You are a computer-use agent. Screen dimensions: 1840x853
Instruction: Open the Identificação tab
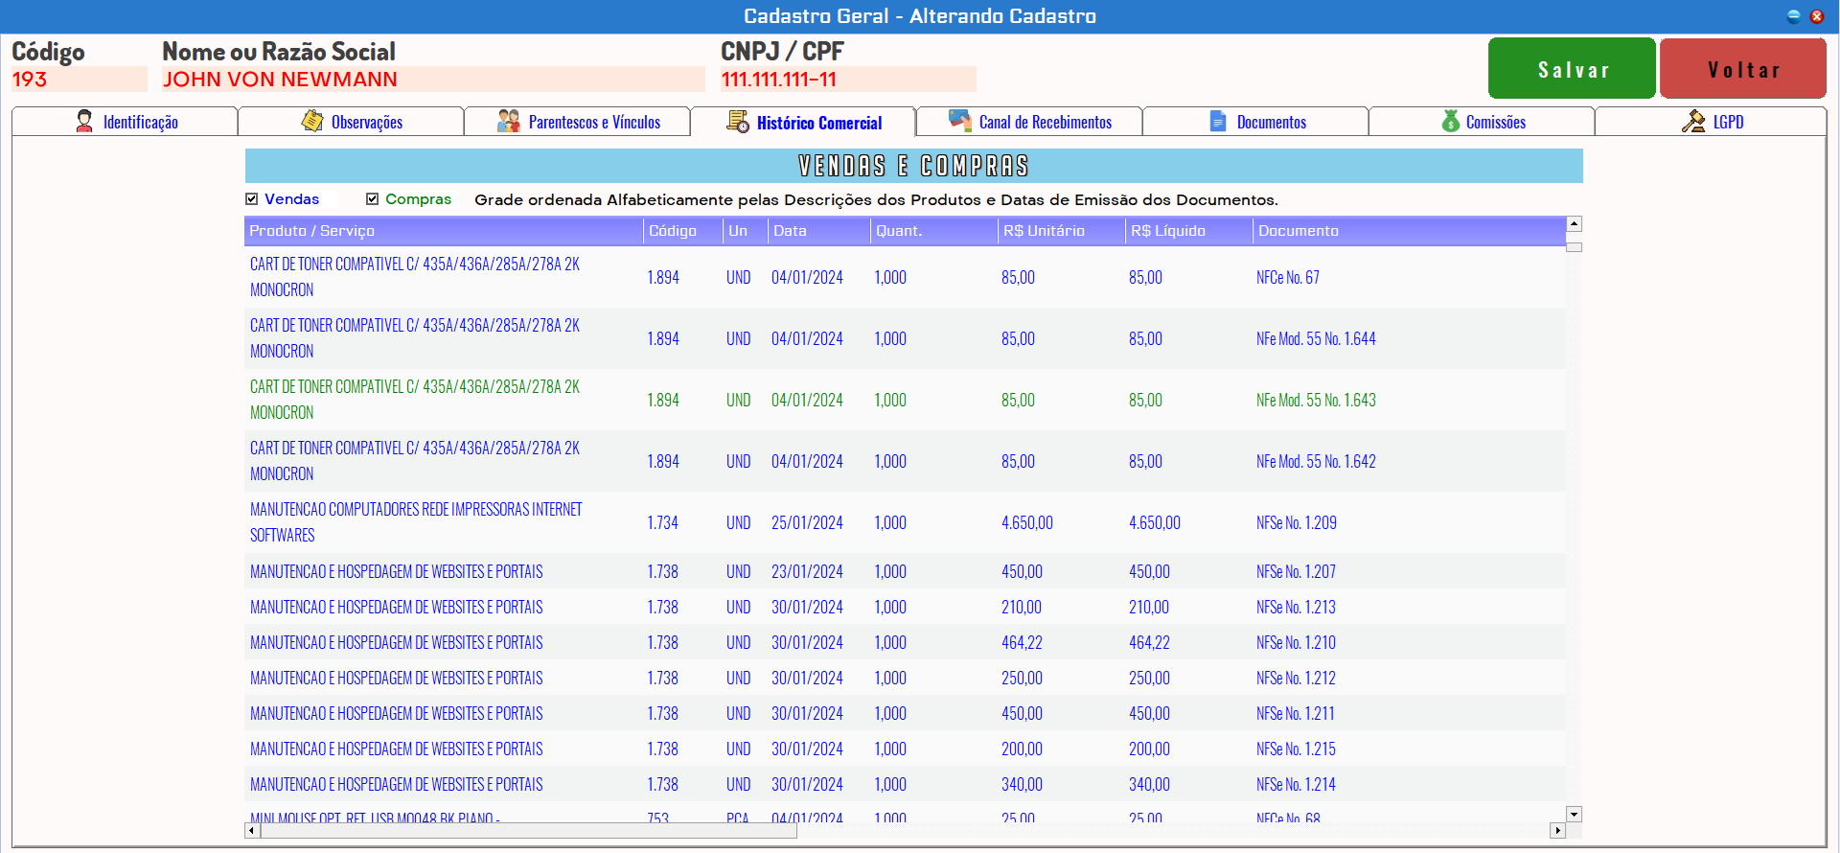(125, 122)
